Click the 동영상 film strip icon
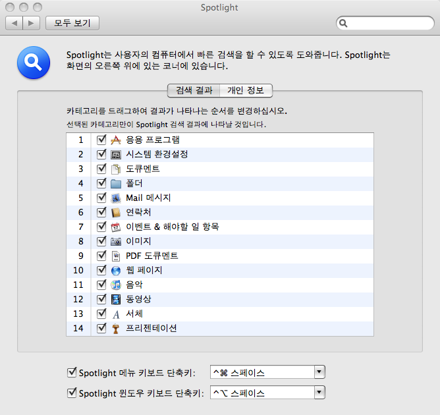The height and width of the screenshot is (415, 440). click(x=116, y=300)
